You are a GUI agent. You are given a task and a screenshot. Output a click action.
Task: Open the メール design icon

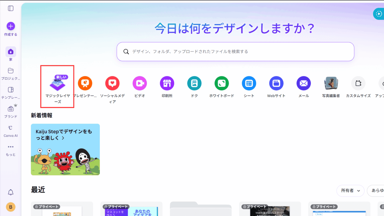(x=303, y=83)
